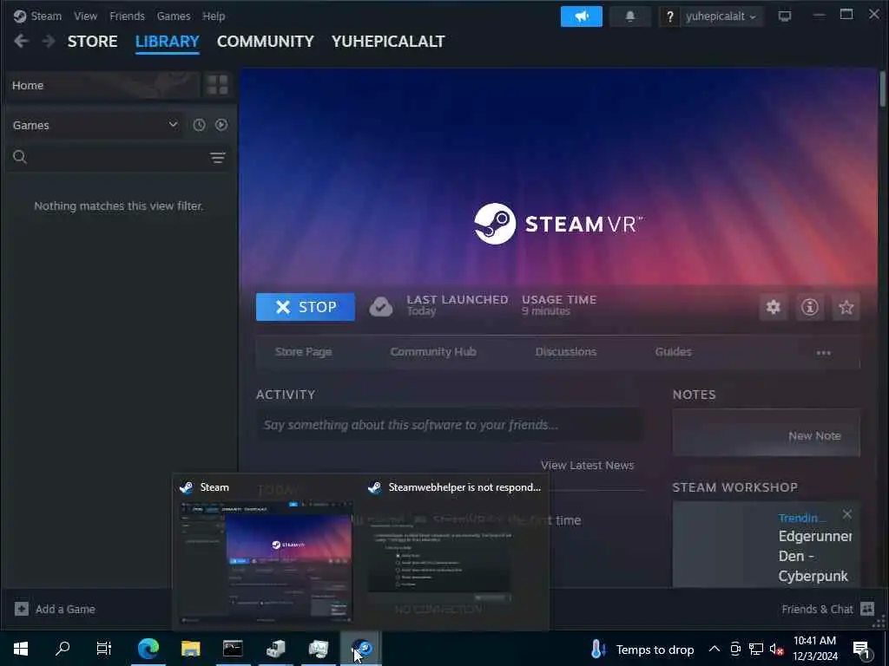The image size is (889, 666).
Task: Switch to the COMMUNITY tab
Action: click(x=266, y=42)
